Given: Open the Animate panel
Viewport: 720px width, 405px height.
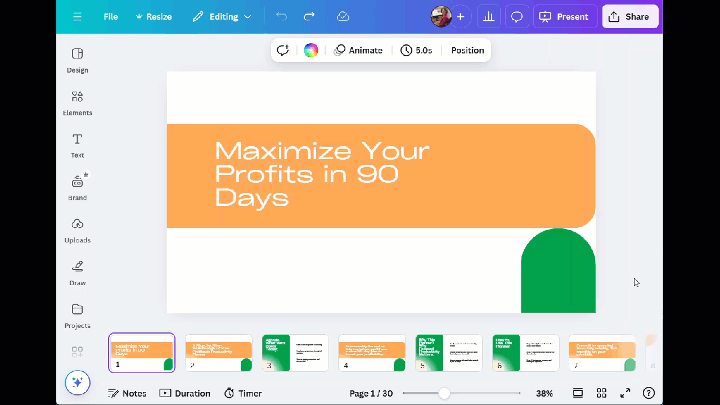Looking at the screenshot, I should pos(358,51).
